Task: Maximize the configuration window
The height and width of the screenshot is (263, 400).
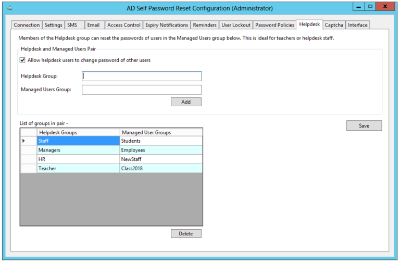Action: click(x=370, y=7)
